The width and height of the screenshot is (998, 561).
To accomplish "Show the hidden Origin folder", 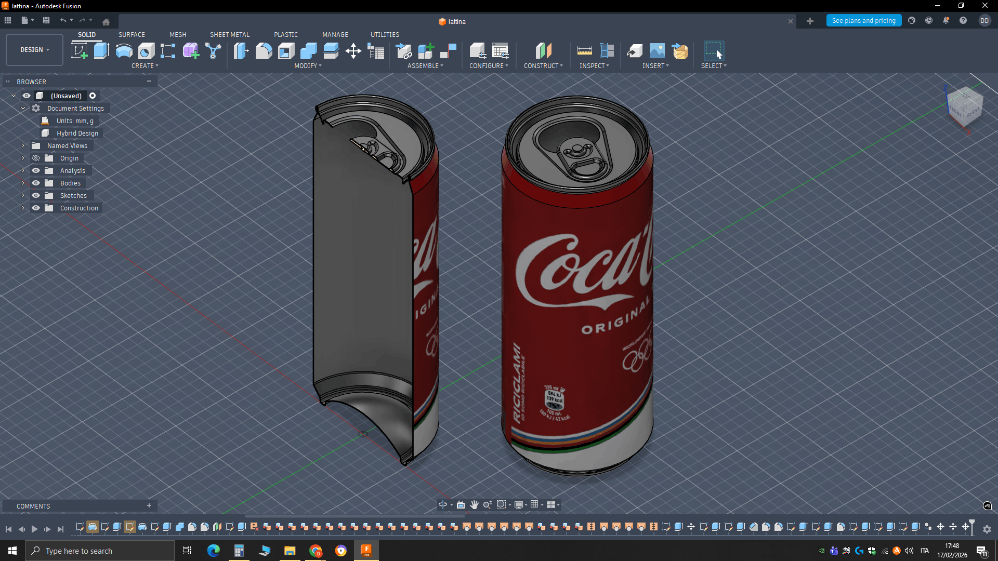I will [36, 158].
